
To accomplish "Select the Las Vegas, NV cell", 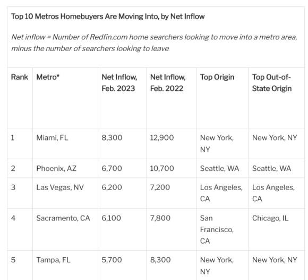I will (x=60, y=187).
